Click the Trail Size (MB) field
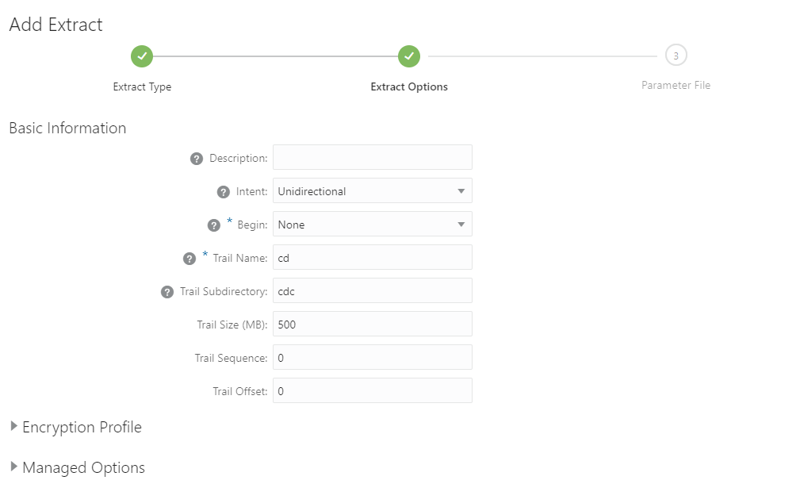 pyautogui.click(x=373, y=325)
